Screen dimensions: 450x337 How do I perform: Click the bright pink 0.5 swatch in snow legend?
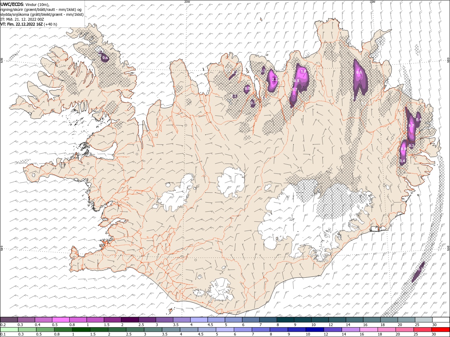(61, 320)
